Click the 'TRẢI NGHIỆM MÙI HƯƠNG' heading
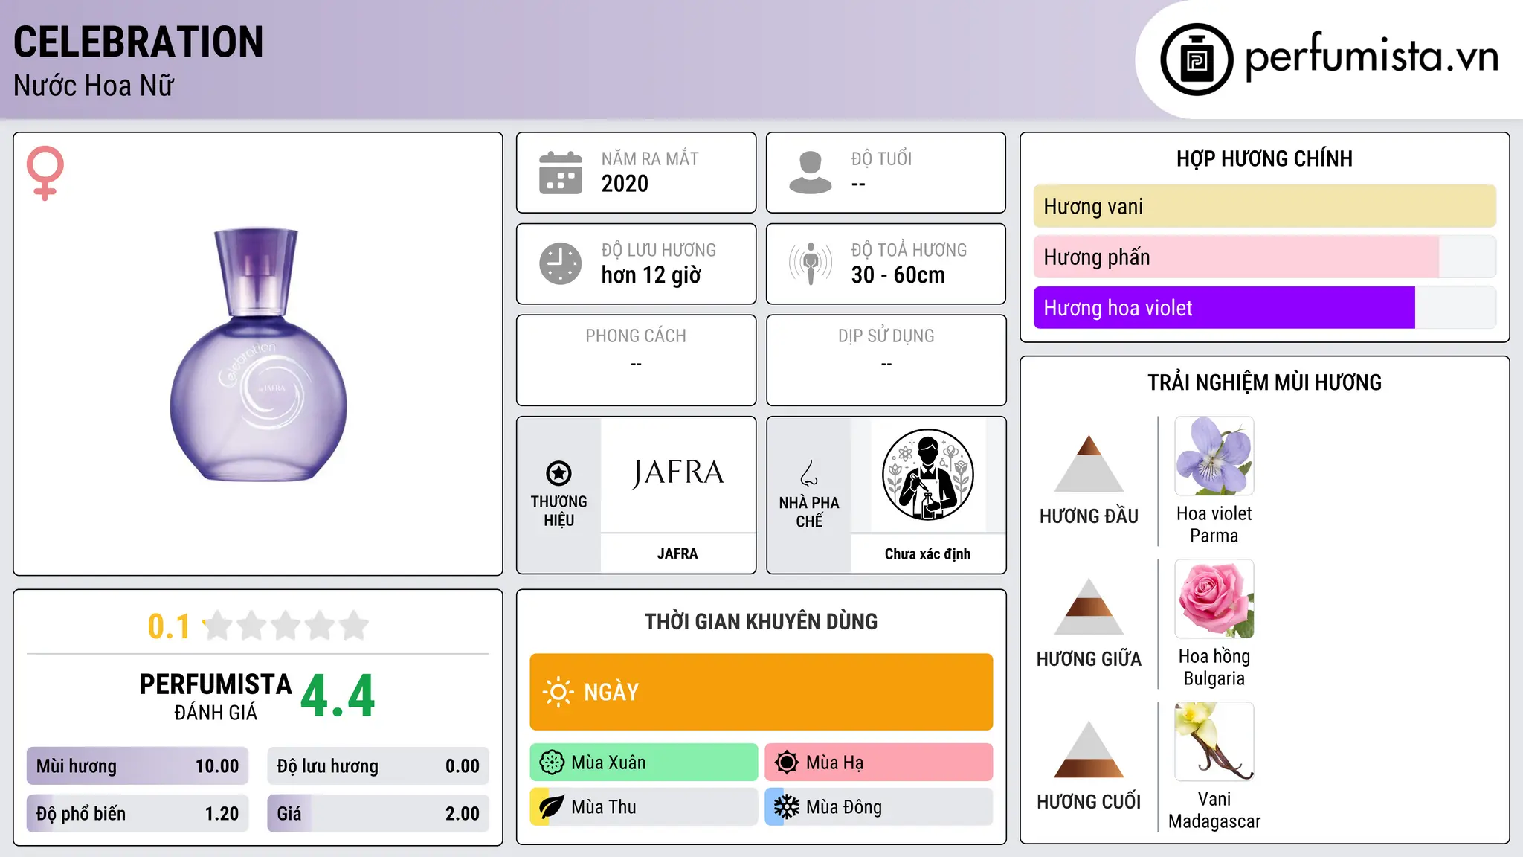1523x857 pixels. [x=1264, y=382]
